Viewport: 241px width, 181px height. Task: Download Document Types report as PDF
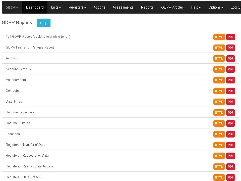tap(230, 123)
